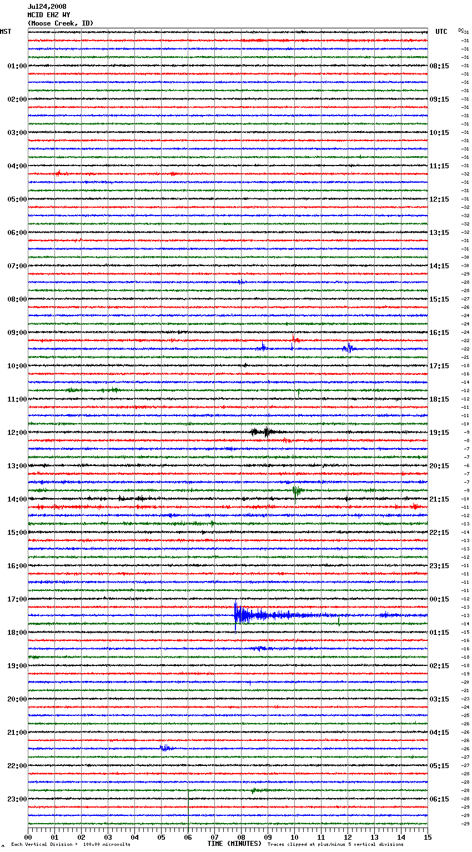Select the 06:00 MST time label
This screenshot has height=852, width=472.
click(x=17, y=233)
